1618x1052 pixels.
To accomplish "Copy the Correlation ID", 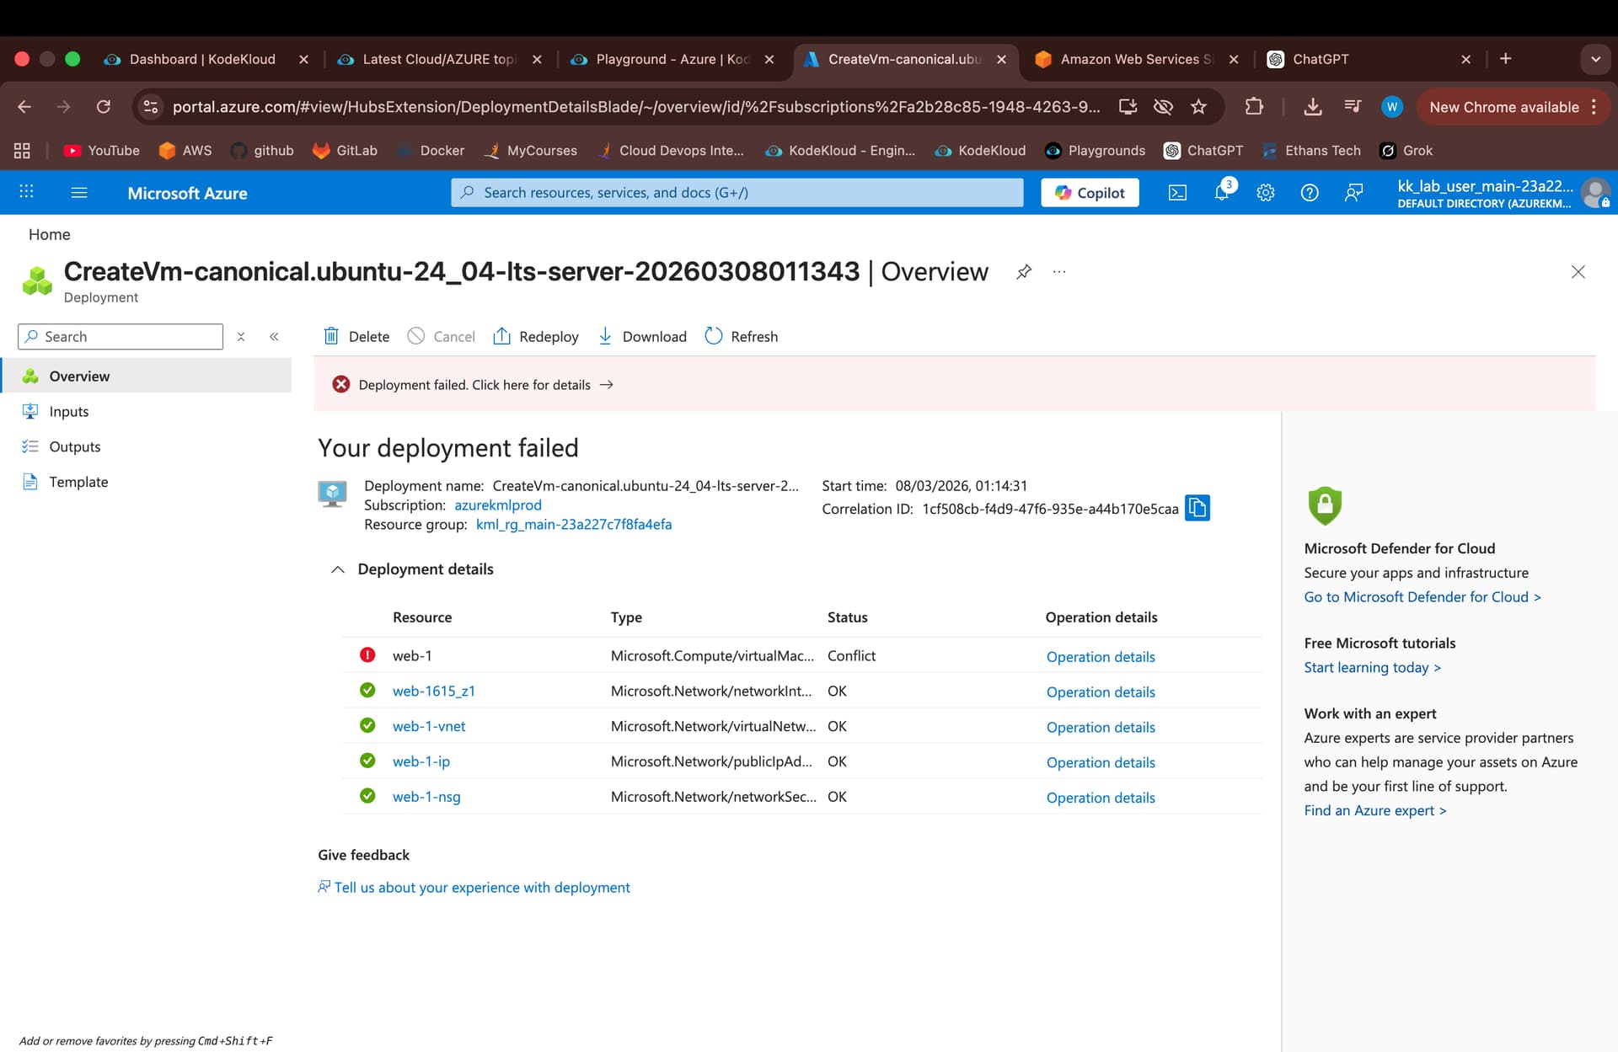I will [1197, 508].
